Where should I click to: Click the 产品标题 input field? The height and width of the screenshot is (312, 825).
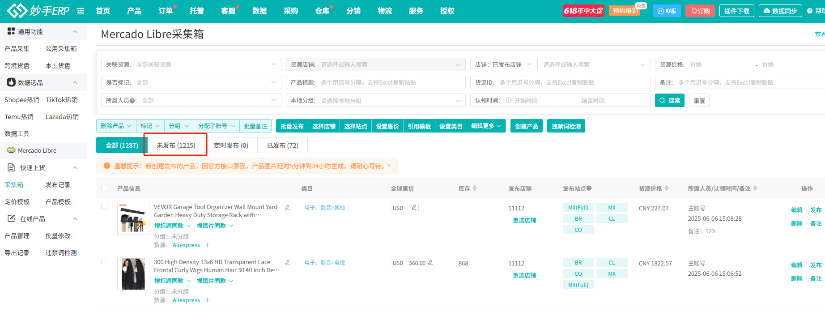coord(376,82)
